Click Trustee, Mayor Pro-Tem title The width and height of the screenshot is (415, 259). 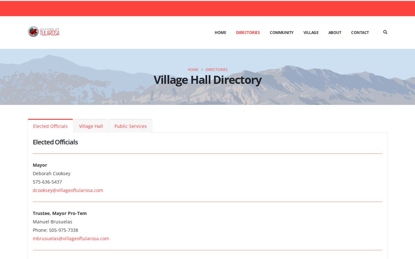(x=60, y=213)
